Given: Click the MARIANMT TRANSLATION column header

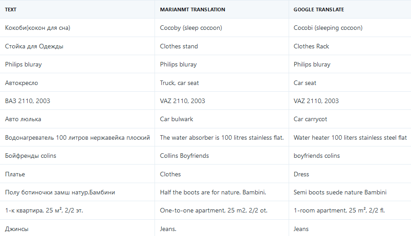Looking at the screenshot, I should coord(192,9).
